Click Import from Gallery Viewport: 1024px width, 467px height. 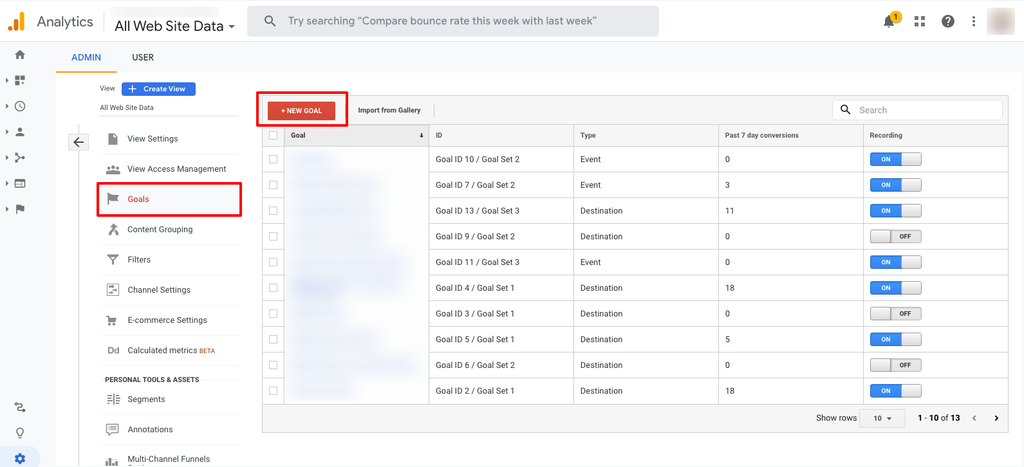[x=389, y=111]
